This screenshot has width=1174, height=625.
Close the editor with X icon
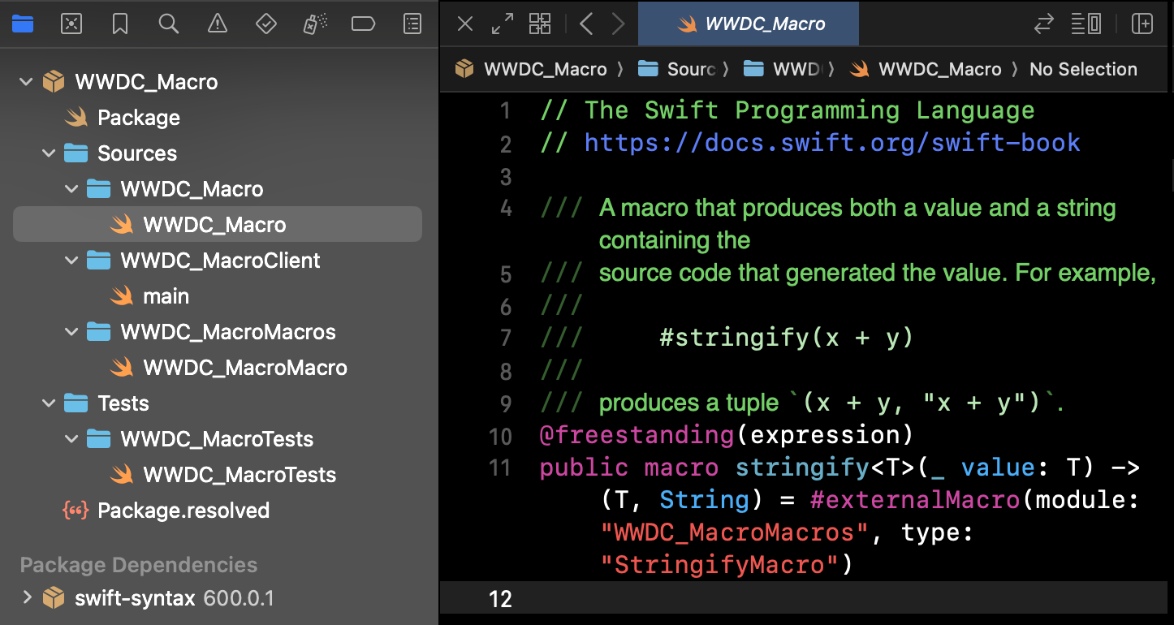pyautogui.click(x=465, y=24)
